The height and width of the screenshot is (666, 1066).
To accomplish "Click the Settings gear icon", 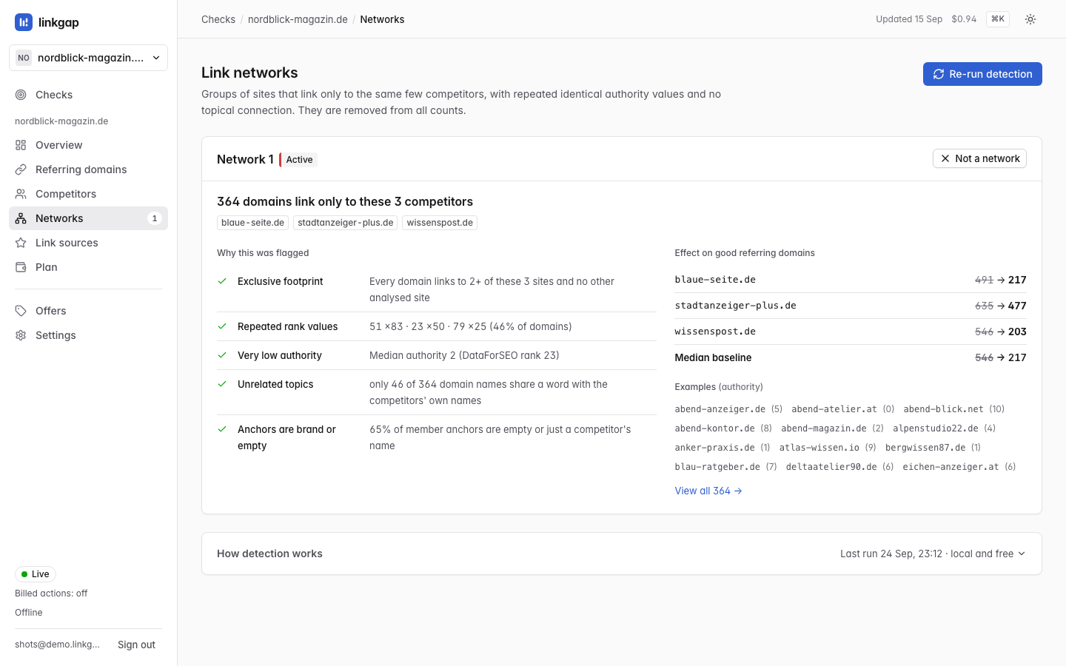I will point(21,335).
